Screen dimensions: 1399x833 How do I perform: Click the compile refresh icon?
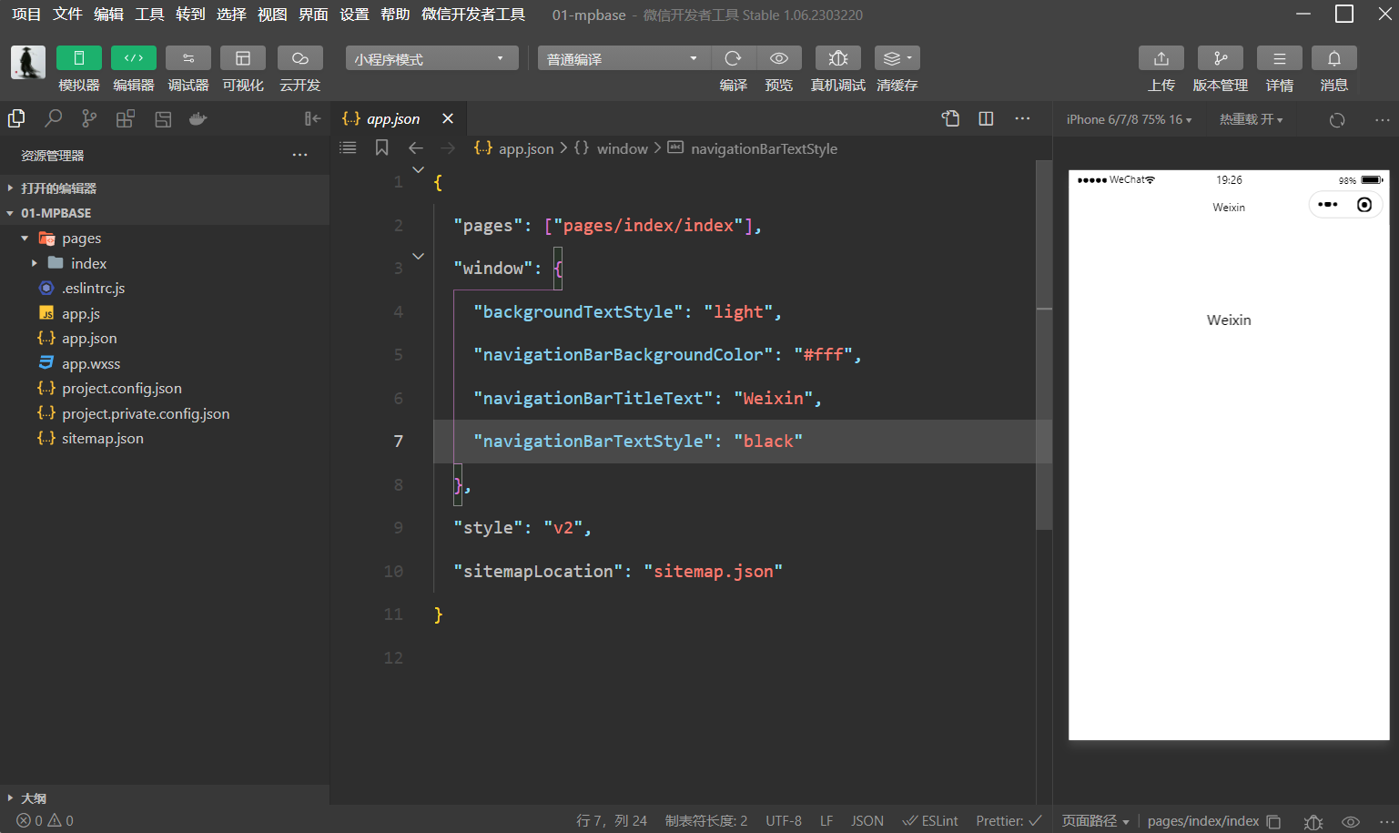tap(733, 58)
